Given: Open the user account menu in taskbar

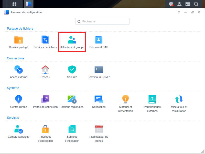Looking at the screenshot, I should 179,4.
